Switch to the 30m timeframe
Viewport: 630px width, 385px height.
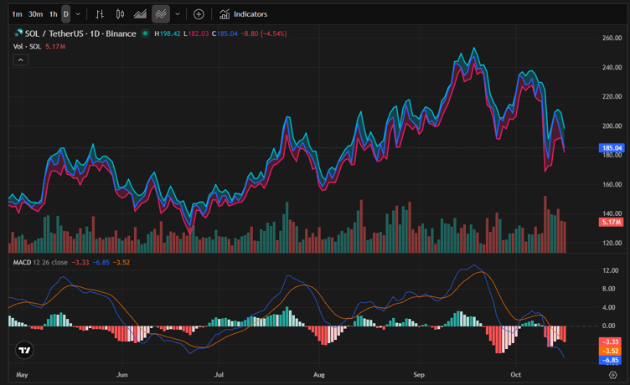pyautogui.click(x=35, y=14)
